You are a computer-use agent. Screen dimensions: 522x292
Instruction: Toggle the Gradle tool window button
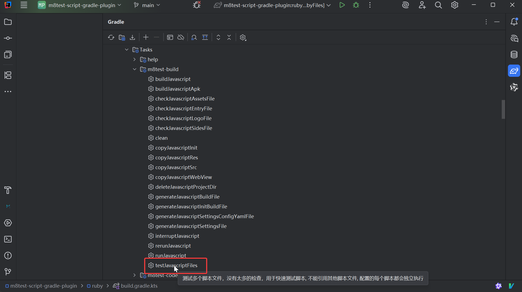[514, 71]
